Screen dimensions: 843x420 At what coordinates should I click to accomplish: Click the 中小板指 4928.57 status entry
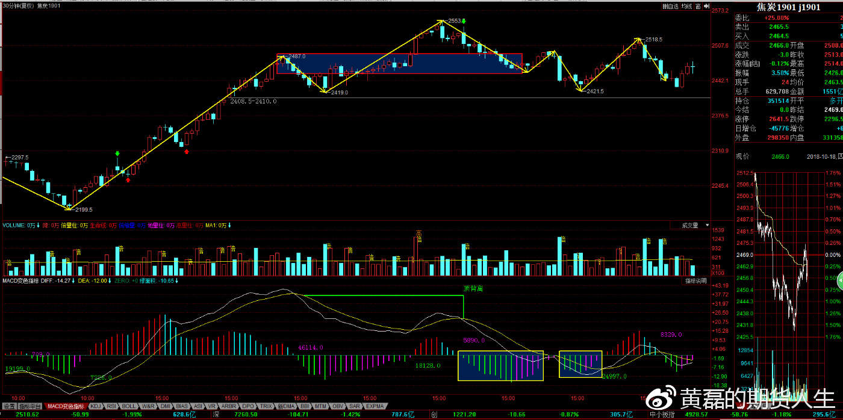tap(678, 415)
